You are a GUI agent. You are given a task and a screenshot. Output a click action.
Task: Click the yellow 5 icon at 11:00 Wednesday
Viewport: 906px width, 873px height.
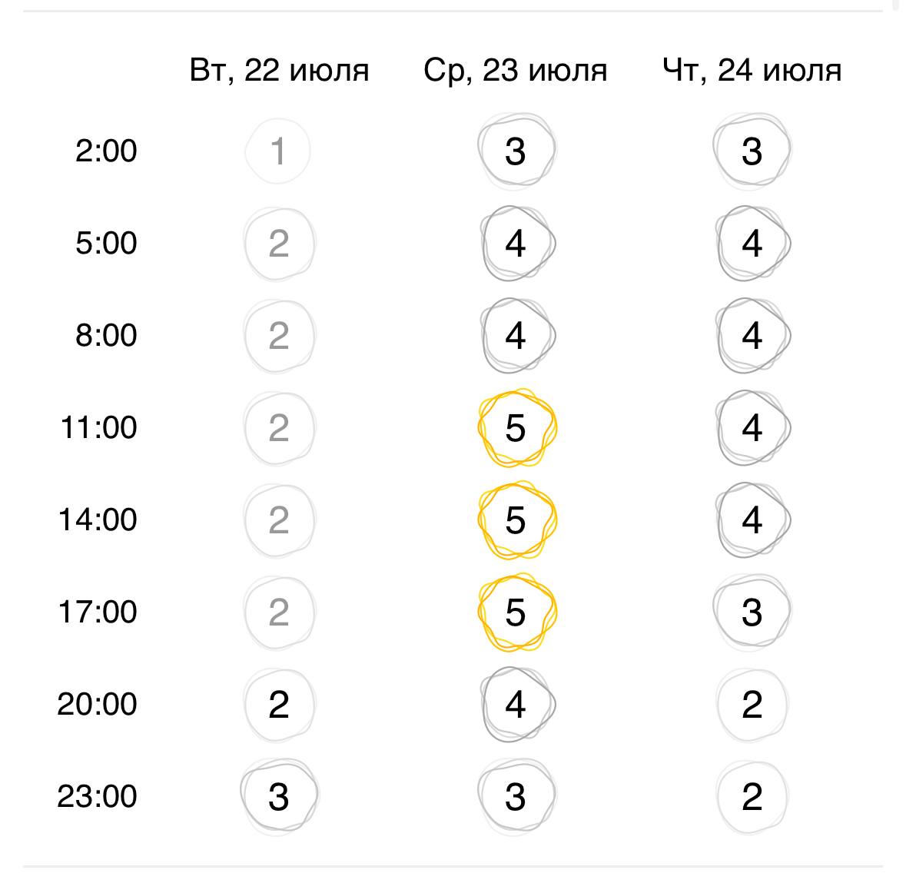[x=517, y=428]
